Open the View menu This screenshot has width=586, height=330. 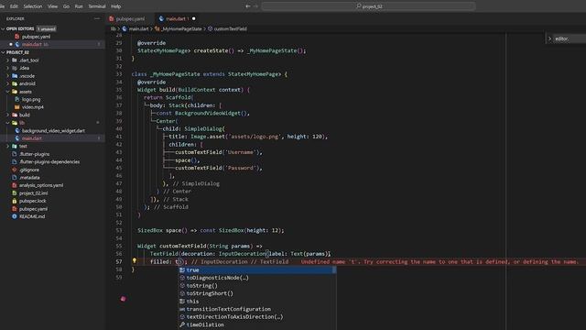tap(53, 6)
